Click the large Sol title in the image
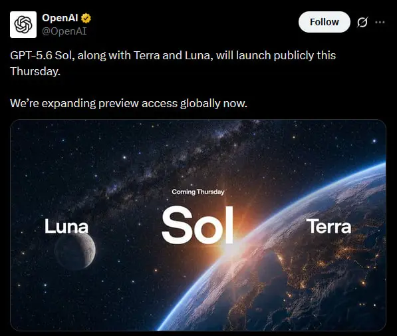 coord(198,226)
